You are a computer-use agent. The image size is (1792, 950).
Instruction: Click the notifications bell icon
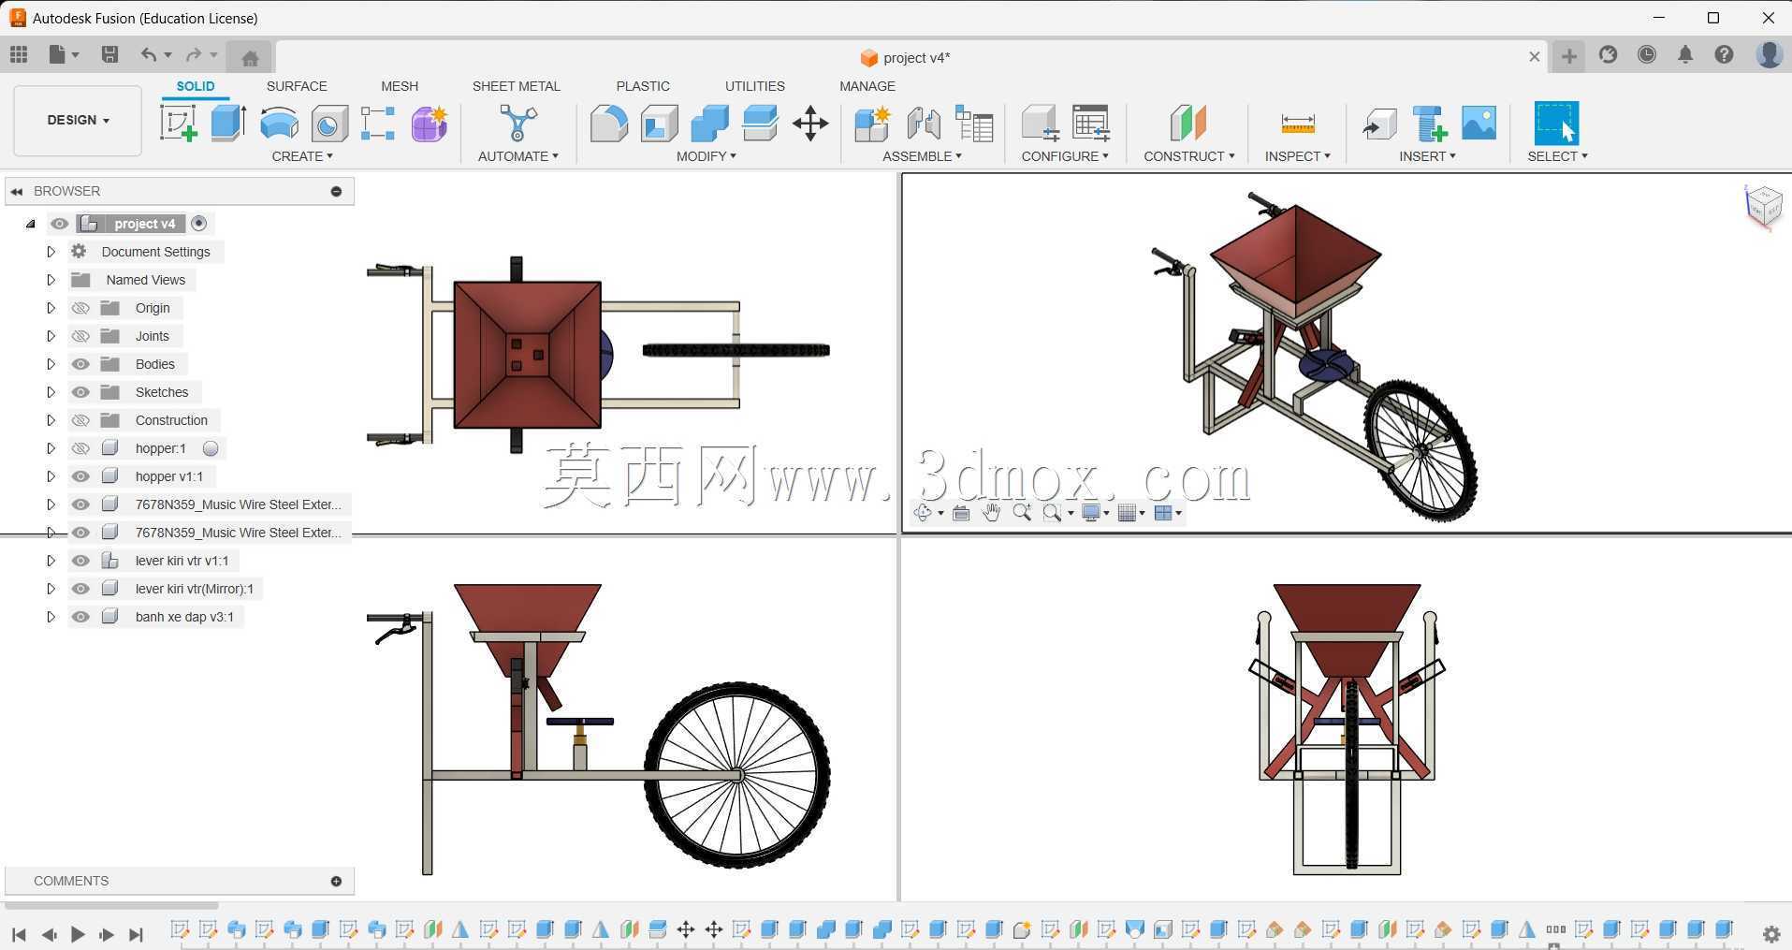(1685, 55)
